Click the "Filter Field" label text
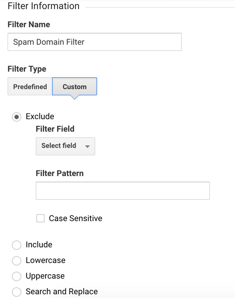The image size is (235, 298). click(x=55, y=129)
